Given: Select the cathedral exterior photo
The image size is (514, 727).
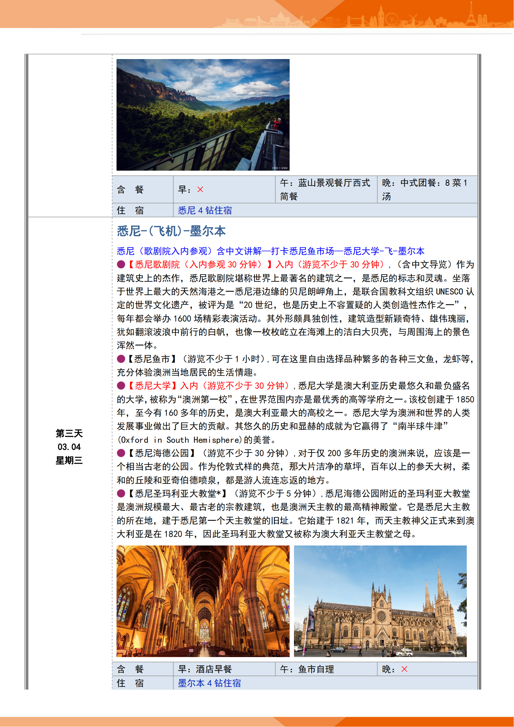Looking at the screenshot, I should point(380,601).
